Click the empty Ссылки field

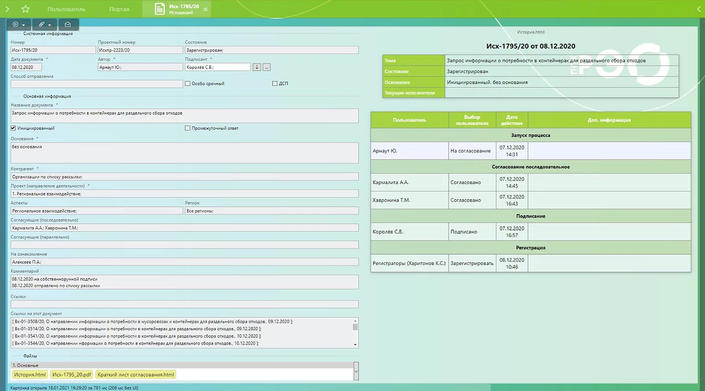[184, 304]
